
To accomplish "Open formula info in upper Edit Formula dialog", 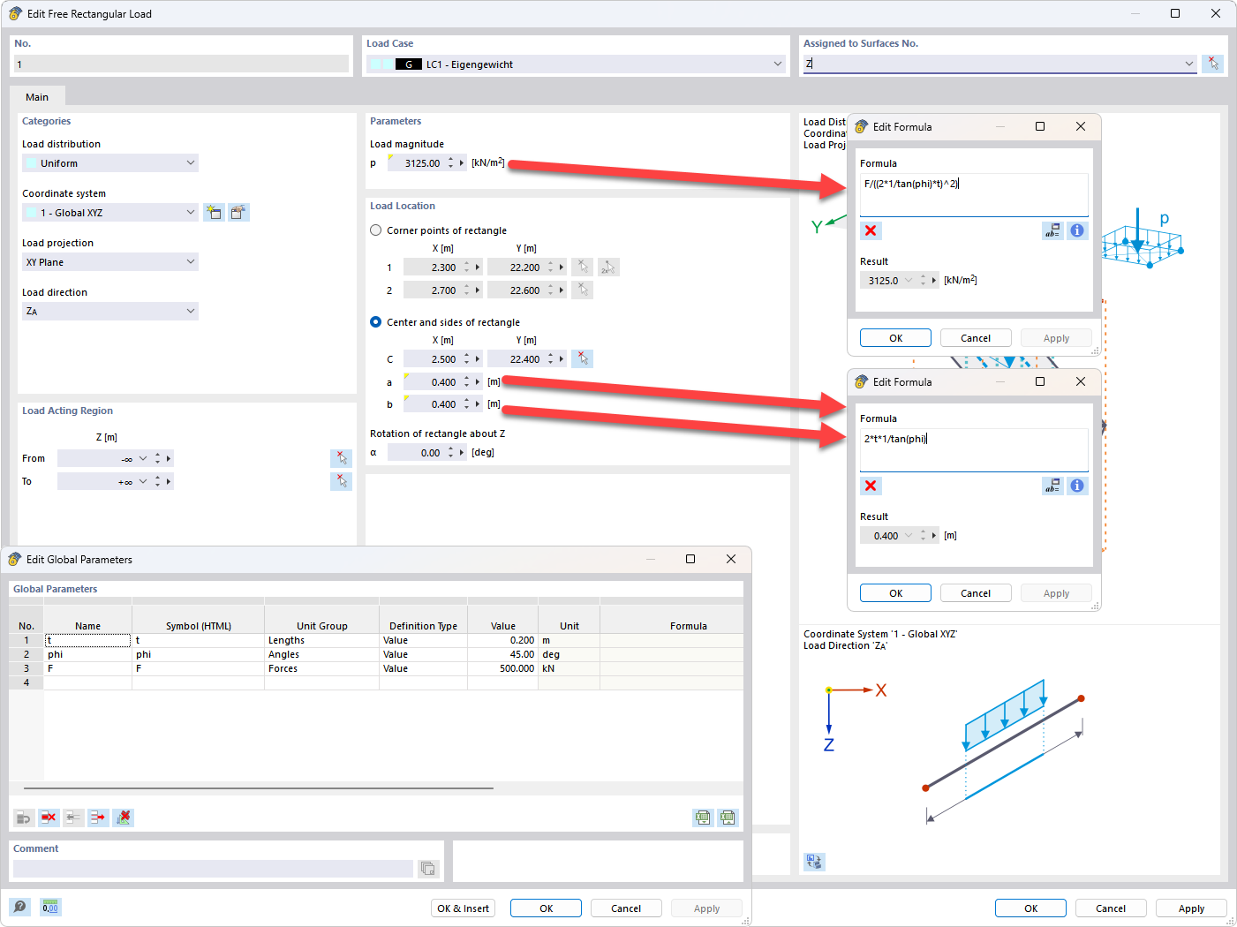I will click(1077, 230).
